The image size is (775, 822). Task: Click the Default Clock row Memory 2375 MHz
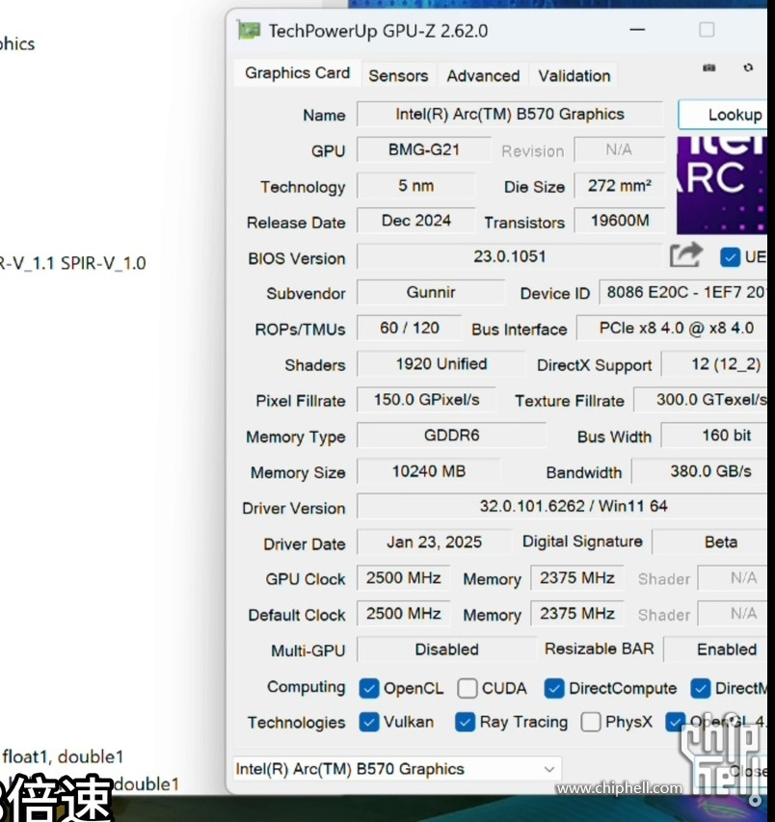577,613
